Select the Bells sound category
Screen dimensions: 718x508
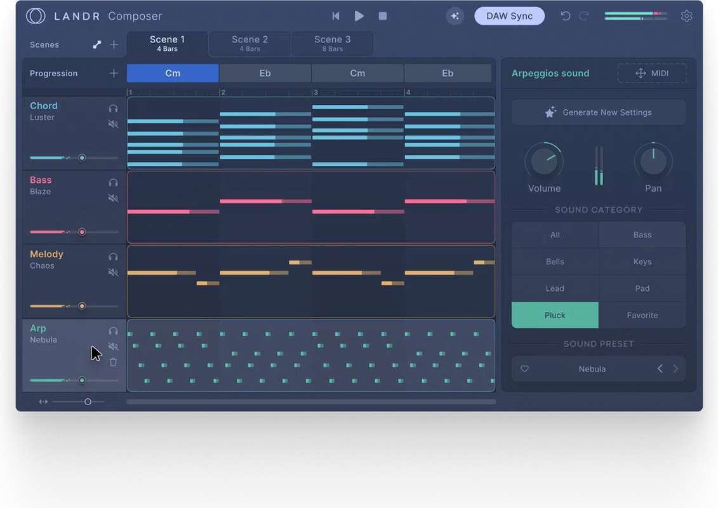pyautogui.click(x=555, y=262)
